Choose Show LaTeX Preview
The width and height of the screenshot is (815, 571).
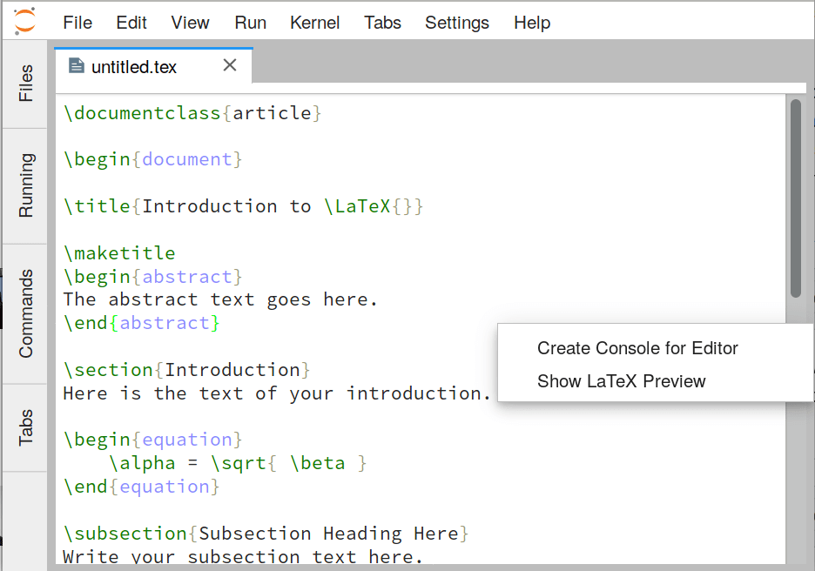pos(621,381)
